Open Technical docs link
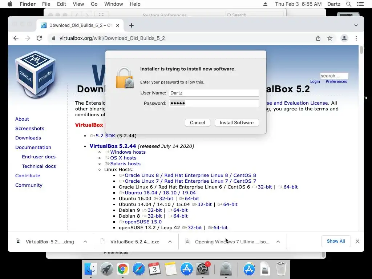Screen dimensions: 372x279 (39, 166)
